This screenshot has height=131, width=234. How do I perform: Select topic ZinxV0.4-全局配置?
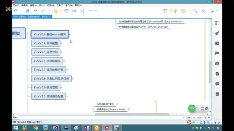46,43
